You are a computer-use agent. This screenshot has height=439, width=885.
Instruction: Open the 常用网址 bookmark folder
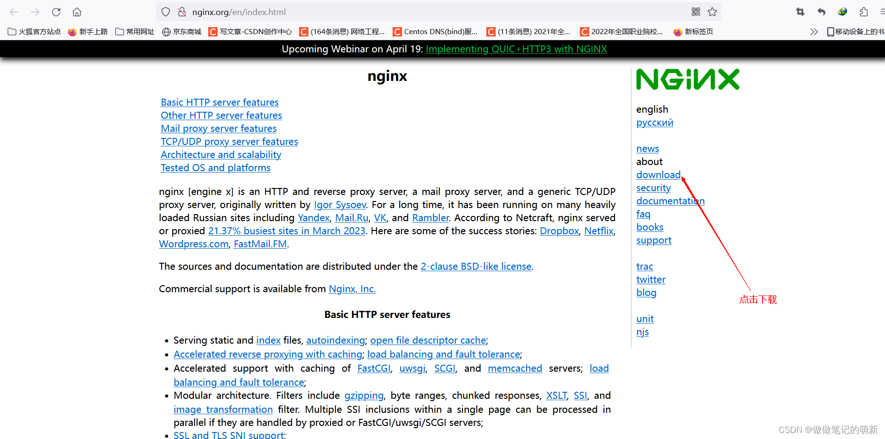(135, 32)
